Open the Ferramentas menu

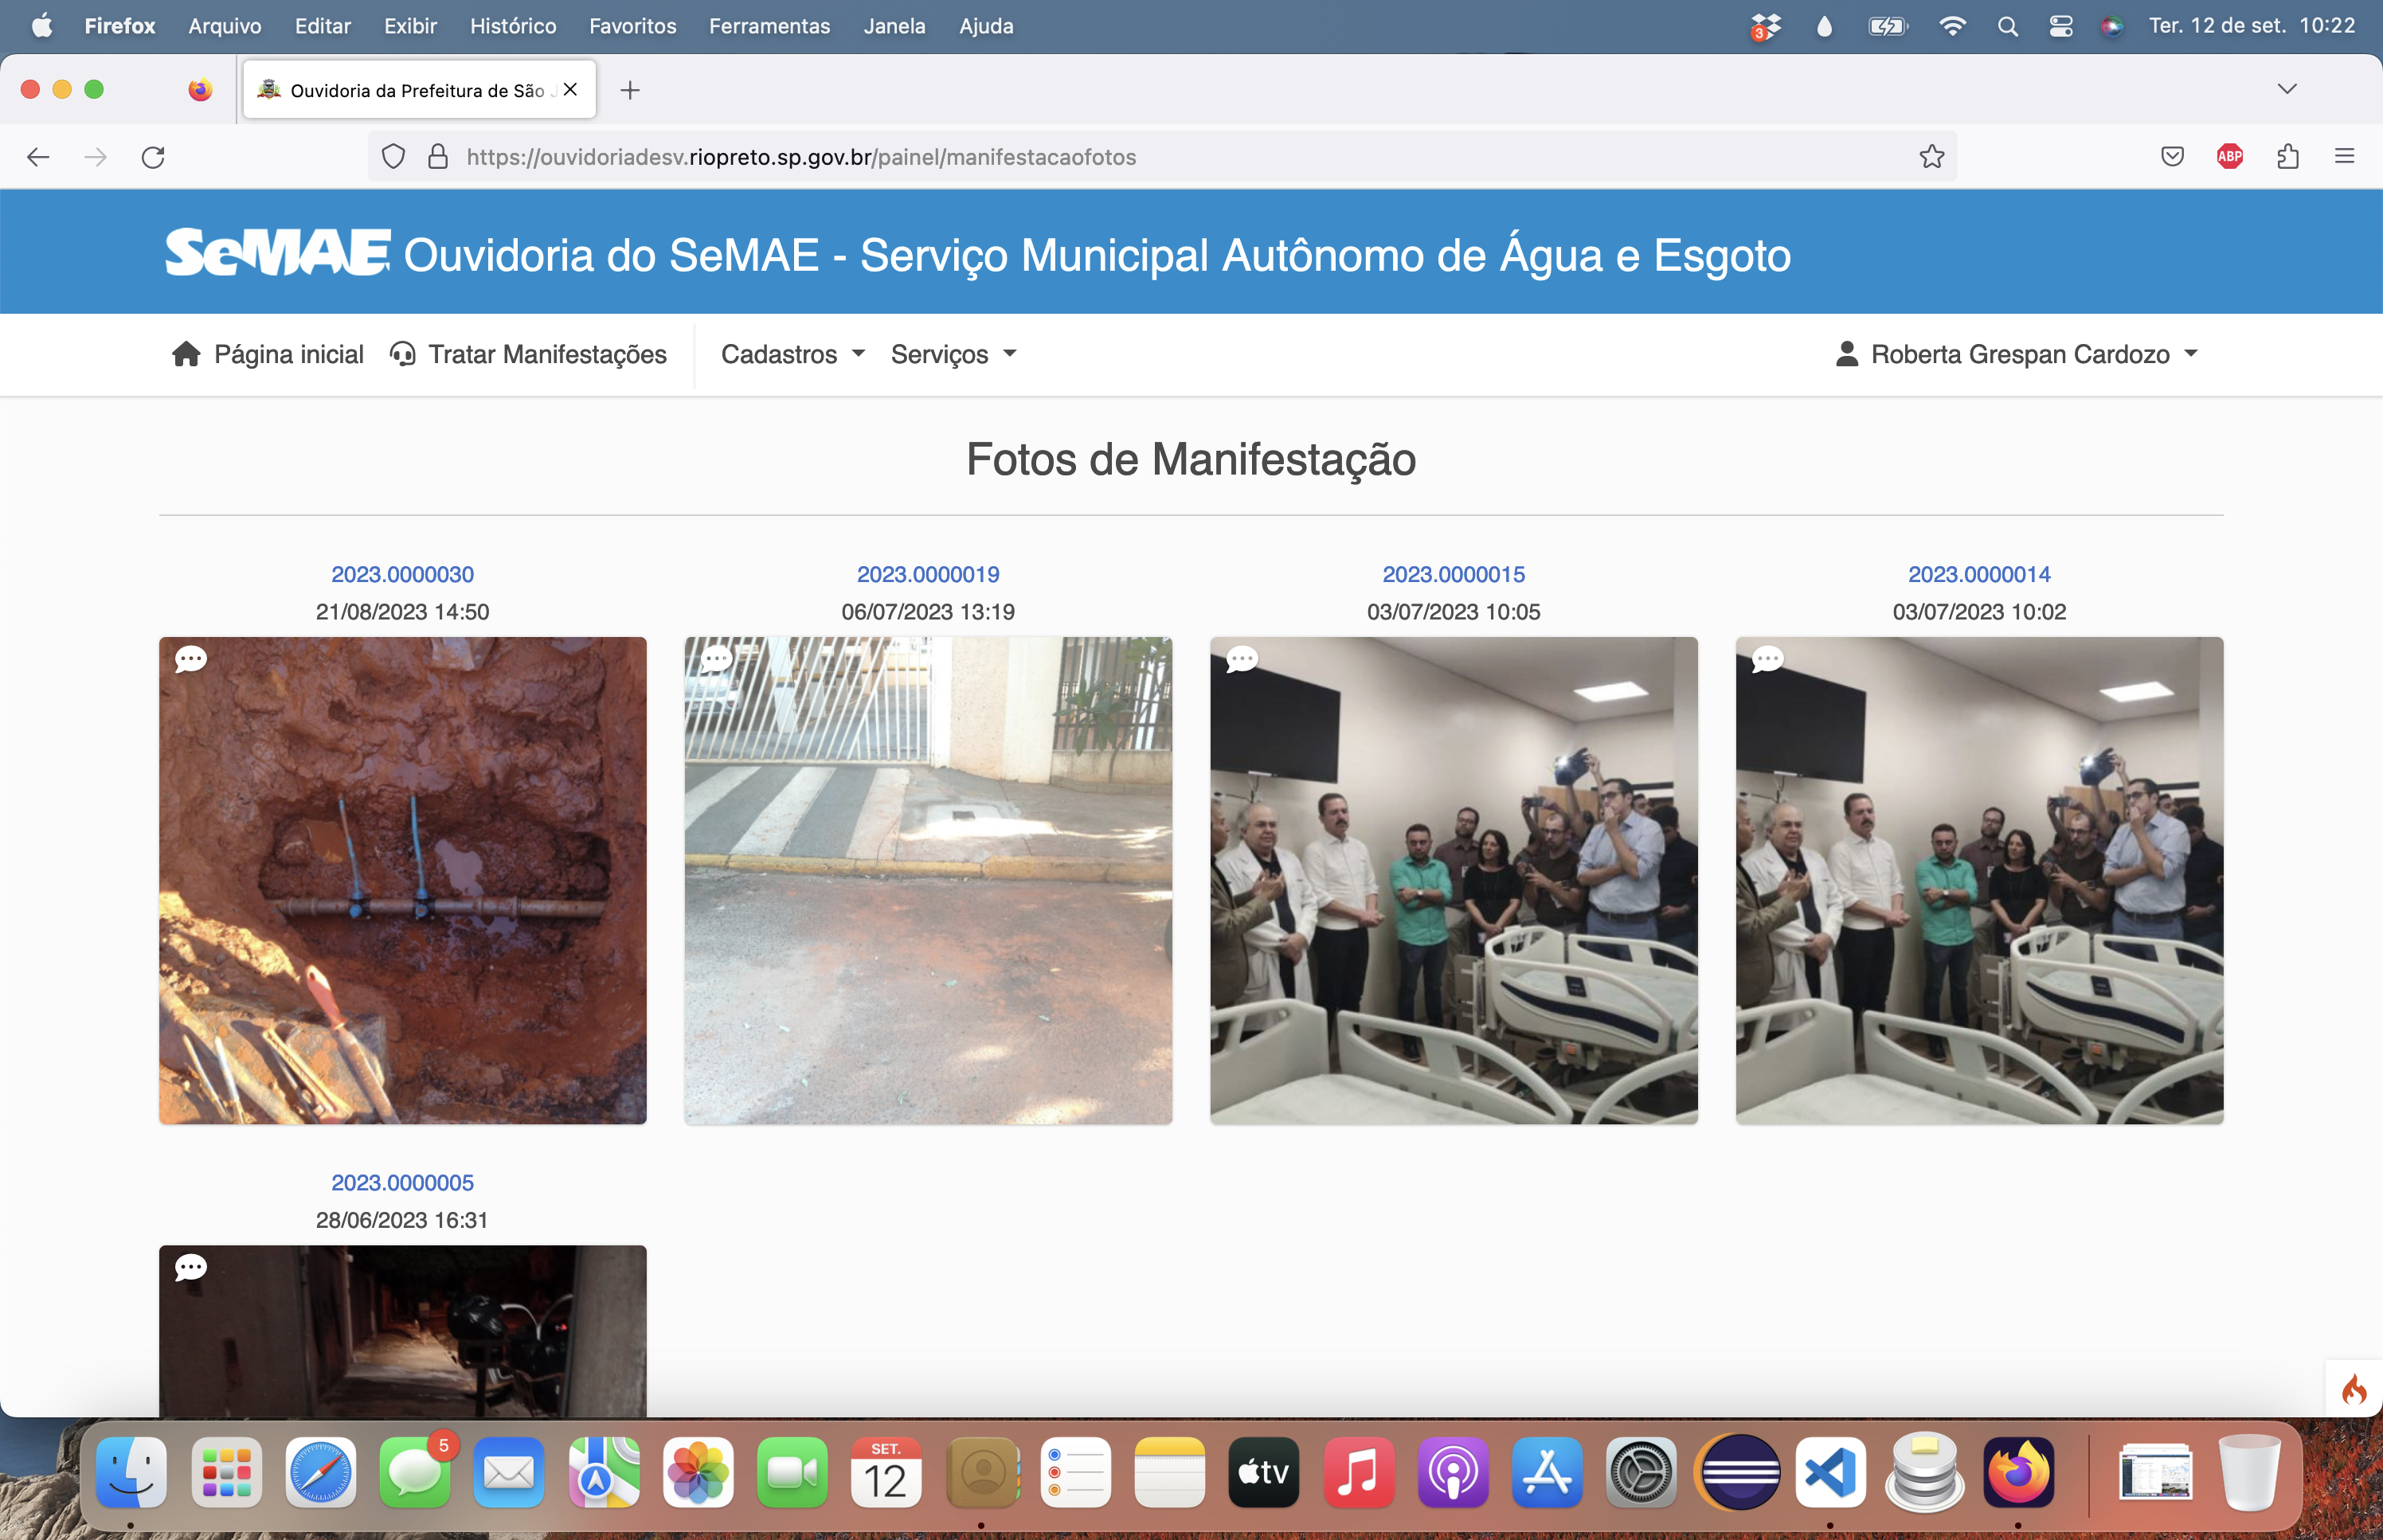(x=769, y=26)
